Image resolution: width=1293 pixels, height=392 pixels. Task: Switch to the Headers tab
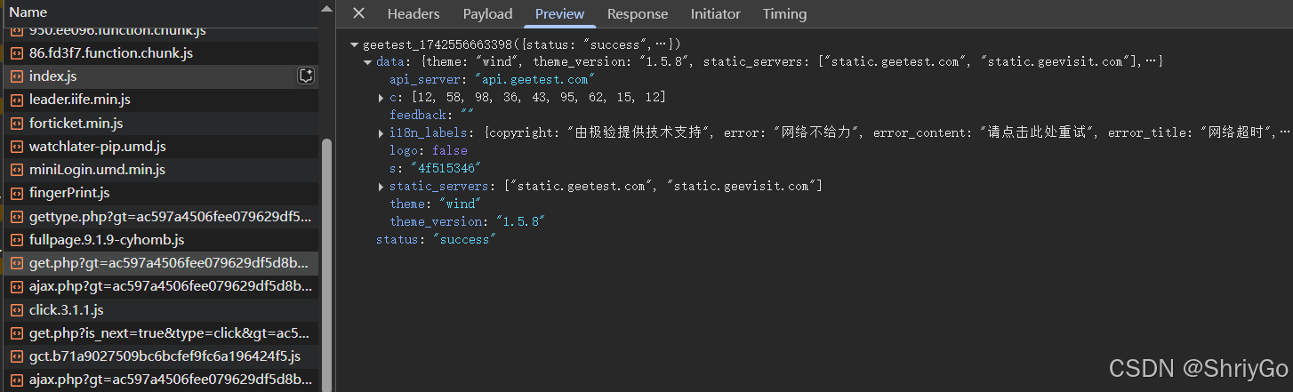pos(414,13)
